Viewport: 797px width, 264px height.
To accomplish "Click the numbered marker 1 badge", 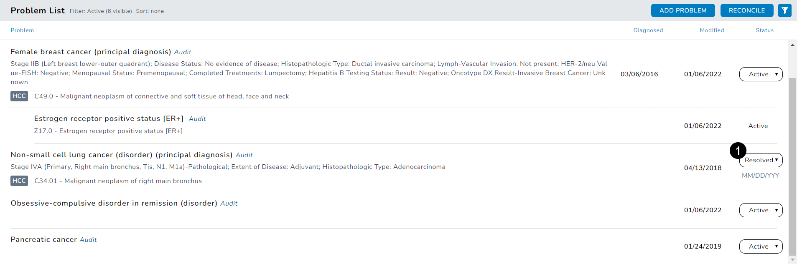I will pos(738,151).
